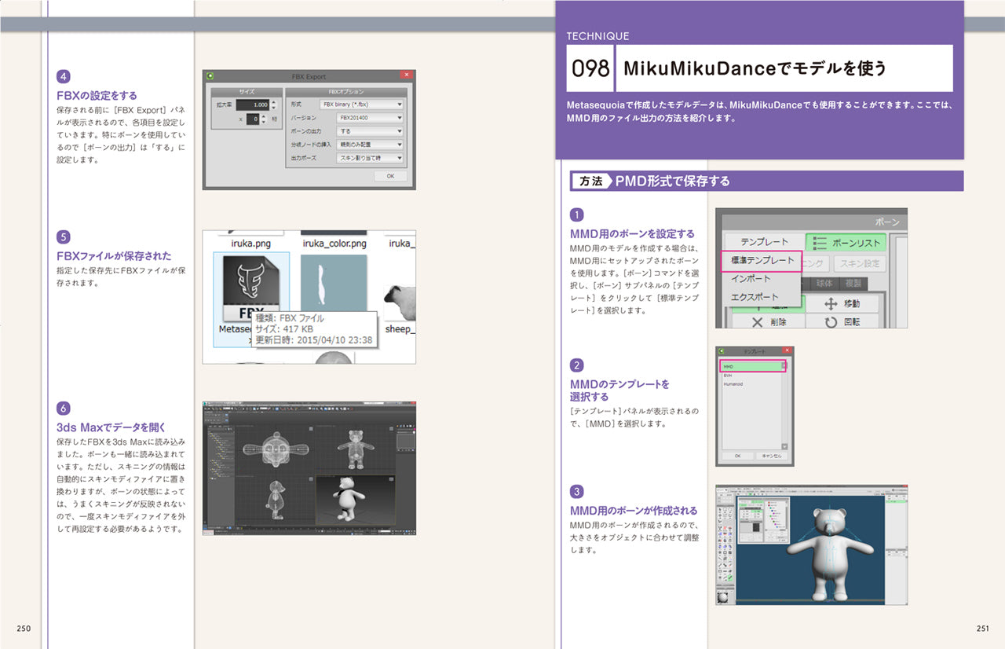Open the バージョン dropdown showing FBX201400

(x=370, y=118)
